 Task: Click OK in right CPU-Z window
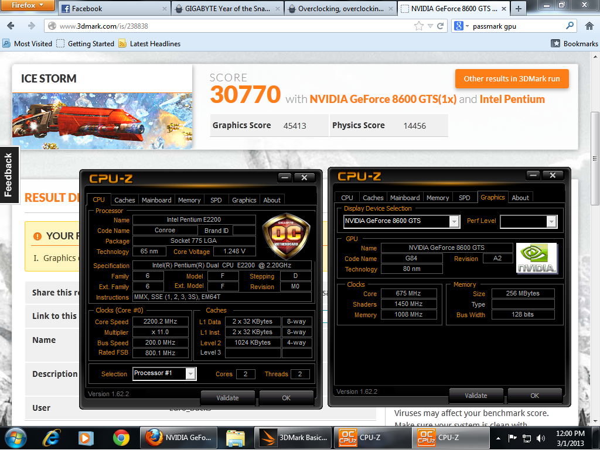[x=534, y=396]
